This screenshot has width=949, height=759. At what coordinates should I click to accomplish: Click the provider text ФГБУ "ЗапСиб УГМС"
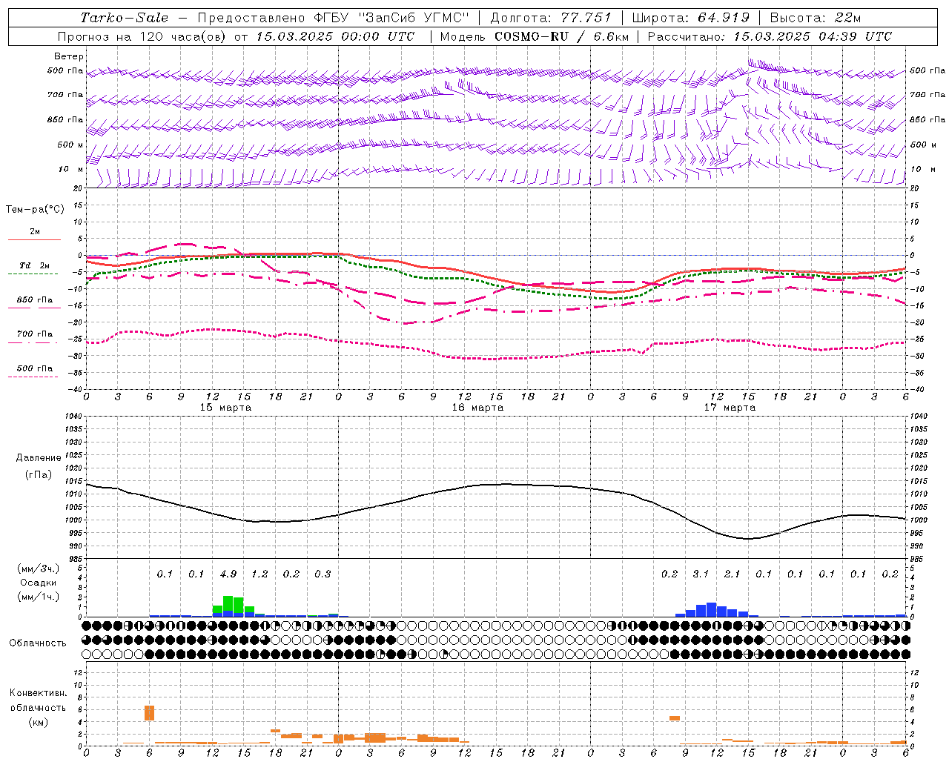[392, 18]
